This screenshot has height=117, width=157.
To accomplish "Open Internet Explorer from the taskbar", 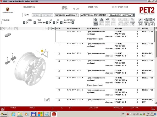I will [13, 114].
